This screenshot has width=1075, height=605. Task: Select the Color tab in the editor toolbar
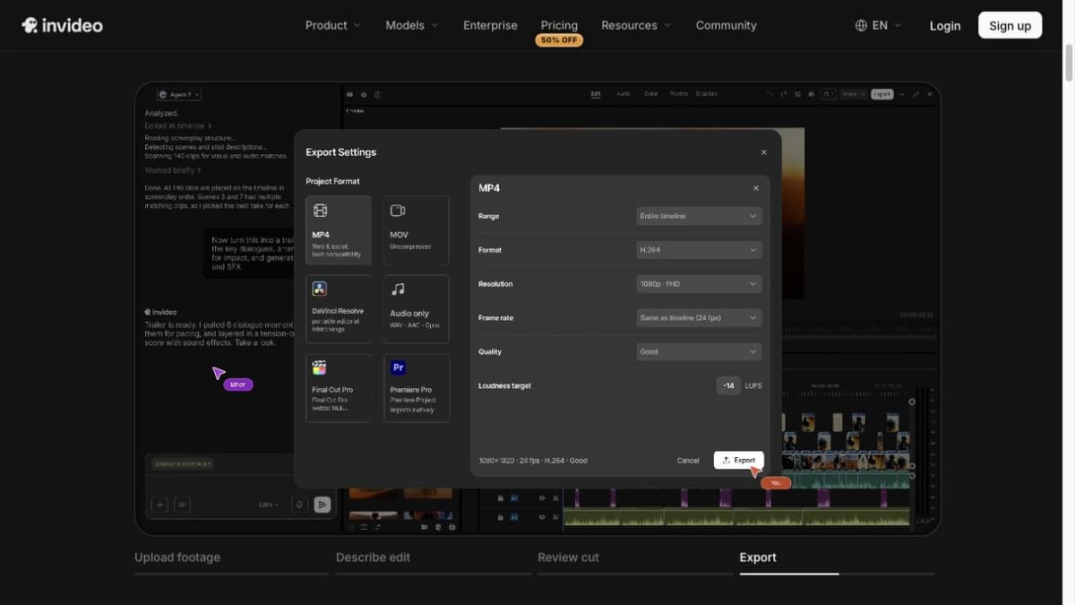pos(651,94)
